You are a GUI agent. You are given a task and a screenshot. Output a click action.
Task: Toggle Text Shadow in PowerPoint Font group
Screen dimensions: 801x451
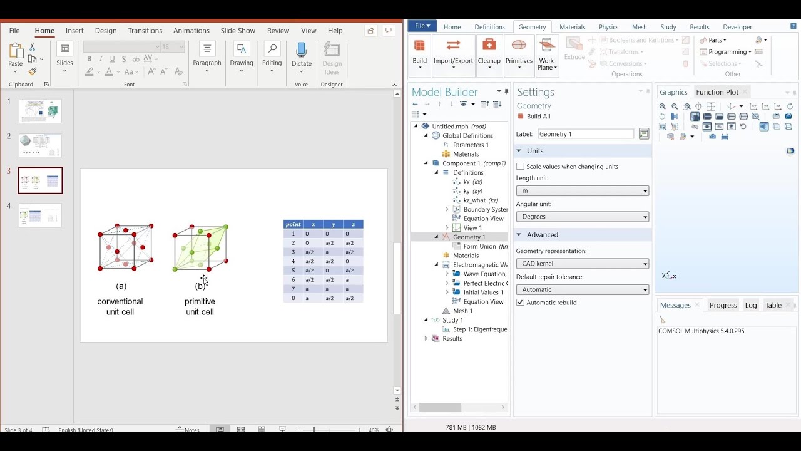pyautogui.click(x=124, y=59)
